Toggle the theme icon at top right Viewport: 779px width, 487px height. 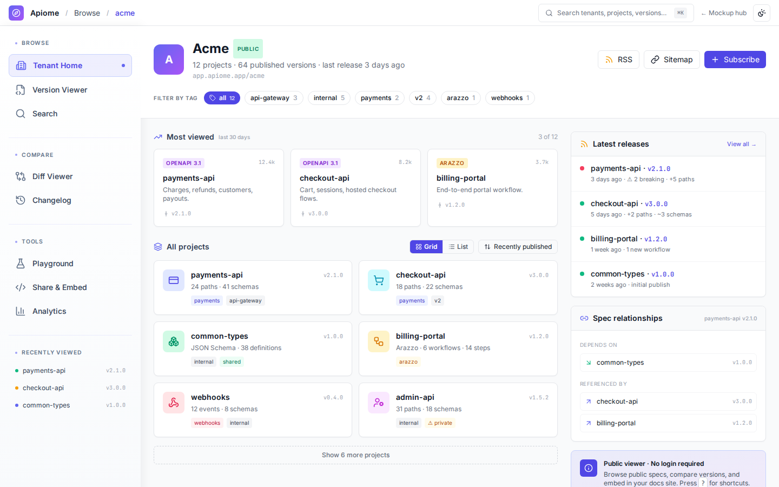(x=762, y=13)
